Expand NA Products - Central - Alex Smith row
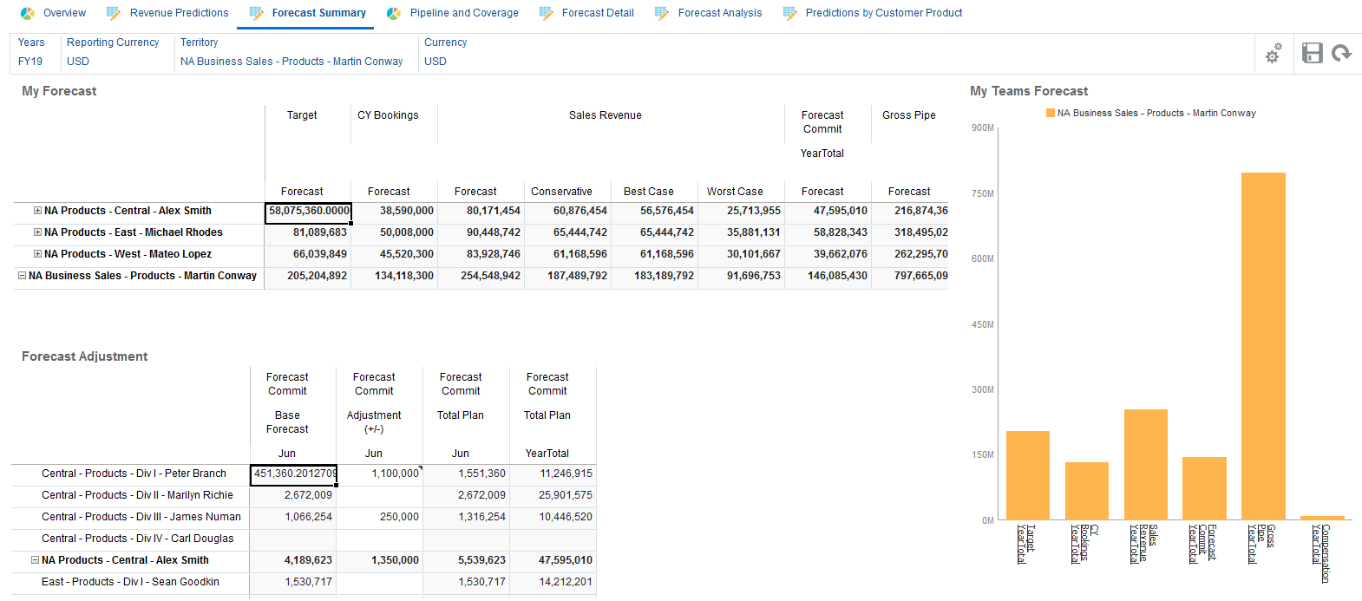Image resolution: width=1362 pixels, height=601 pixels. tap(37, 211)
